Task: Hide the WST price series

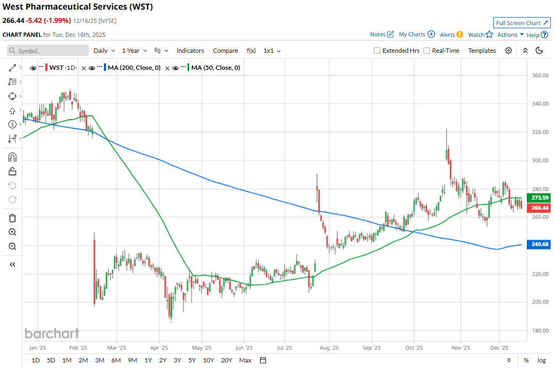Action: click(x=33, y=68)
